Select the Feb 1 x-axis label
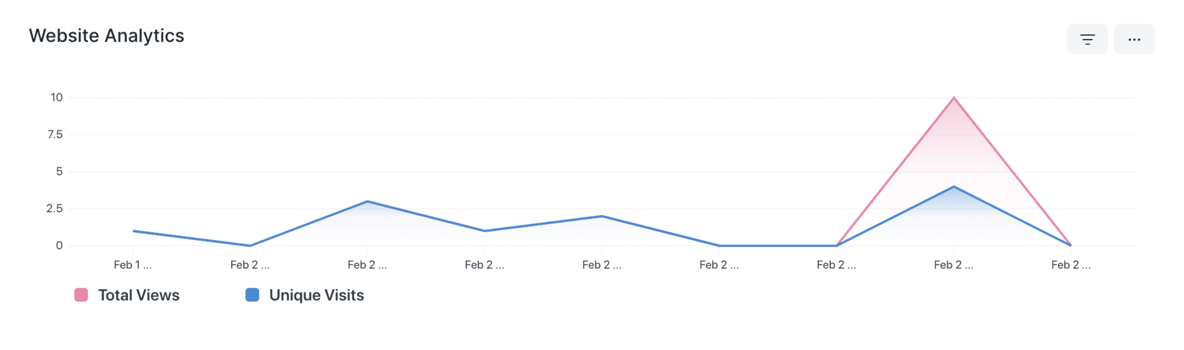 132,264
